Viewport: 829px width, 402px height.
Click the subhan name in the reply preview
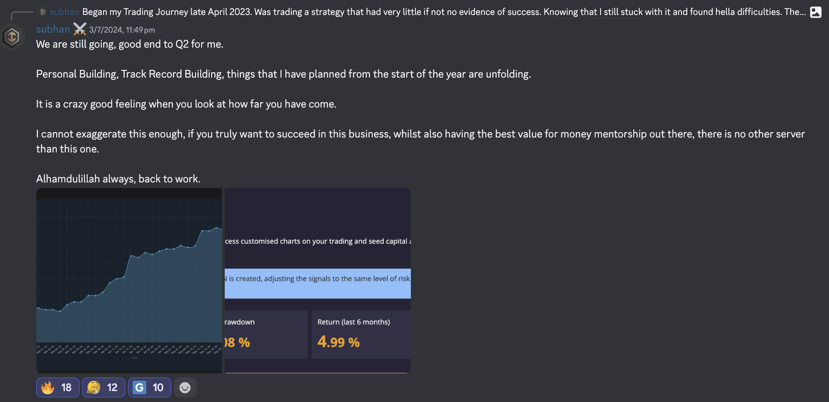click(64, 12)
